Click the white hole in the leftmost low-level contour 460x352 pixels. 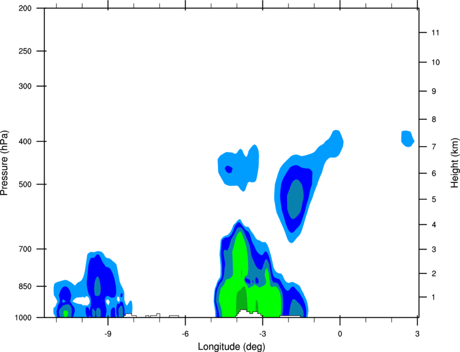click(81, 301)
